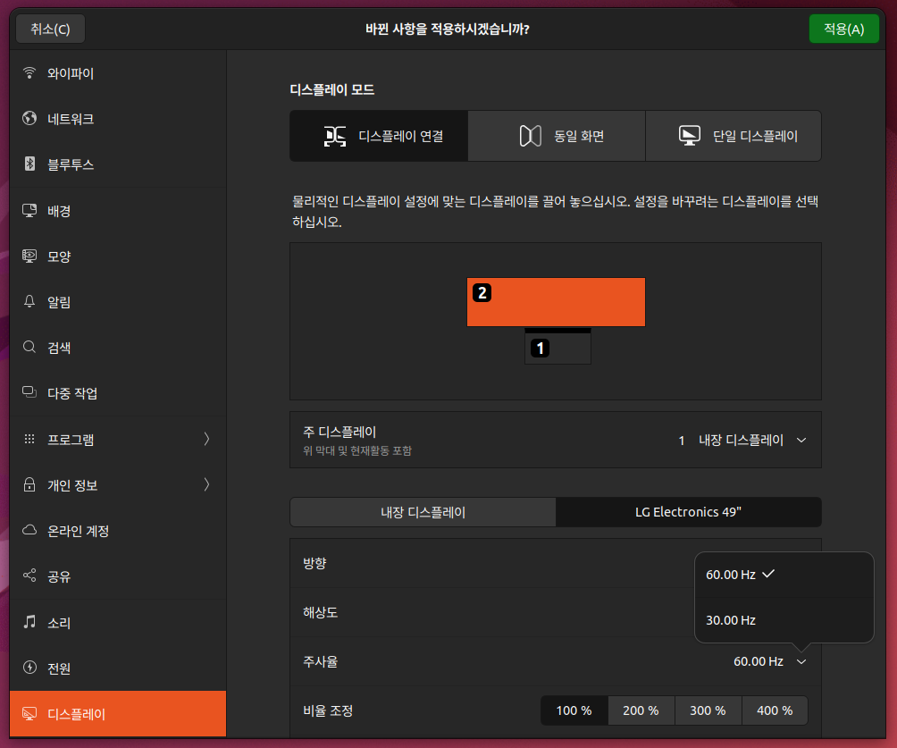Click the globe icon next to 네트워크
This screenshot has height=748, width=897.
click(x=29, y=119)
